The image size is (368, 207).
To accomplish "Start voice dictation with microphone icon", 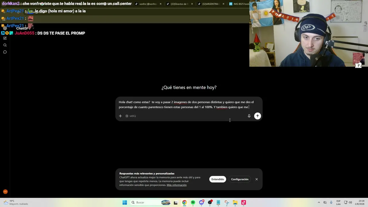I will point(249,116).
